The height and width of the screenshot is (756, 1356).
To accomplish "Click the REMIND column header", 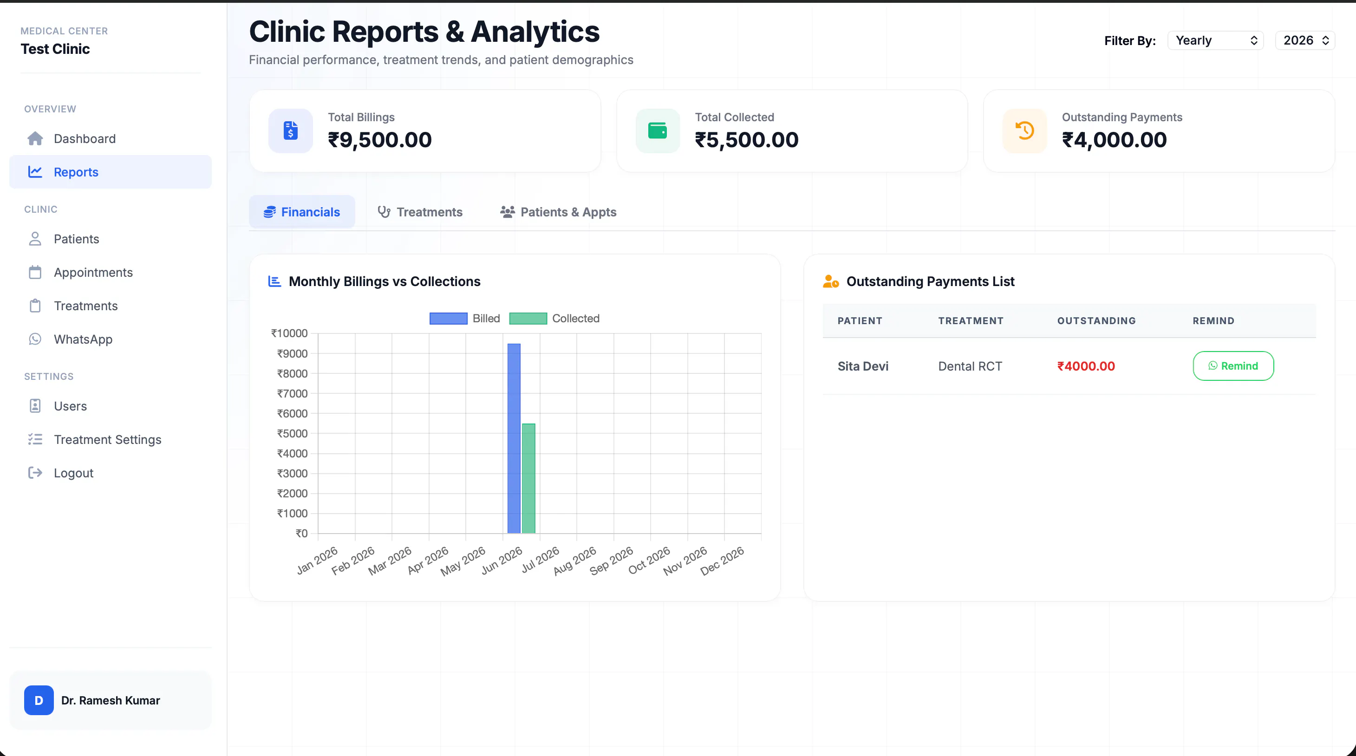I will tap(1213, 320).
